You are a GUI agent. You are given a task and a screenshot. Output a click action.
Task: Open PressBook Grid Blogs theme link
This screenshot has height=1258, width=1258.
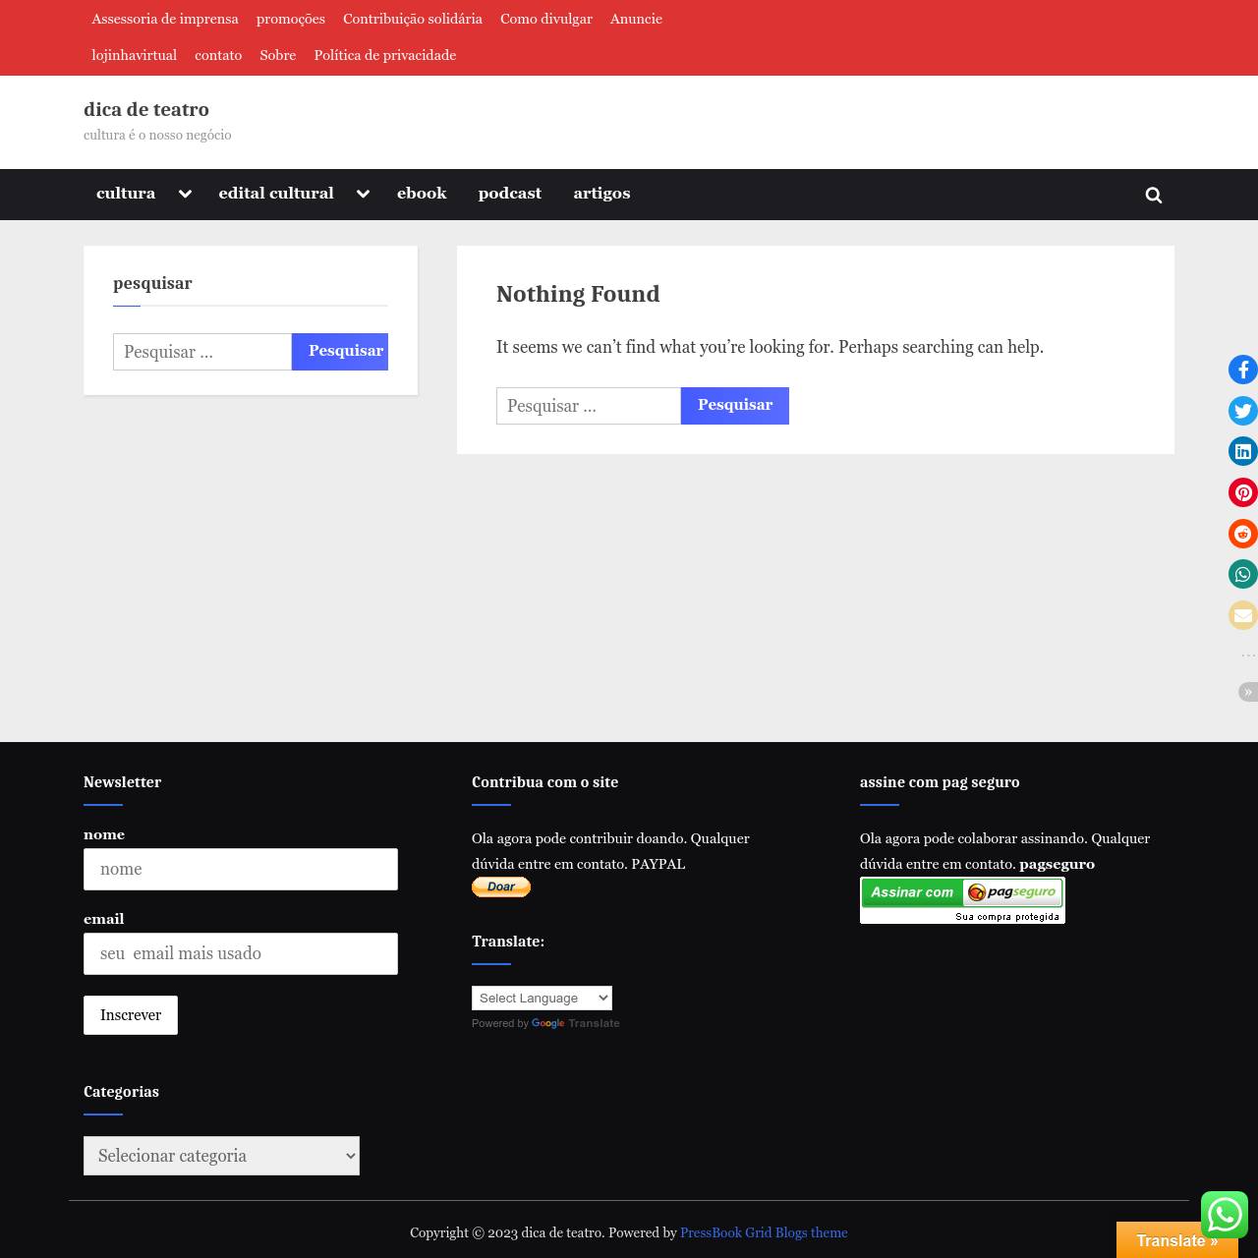pyautogui.click(x=764, y=1232)
